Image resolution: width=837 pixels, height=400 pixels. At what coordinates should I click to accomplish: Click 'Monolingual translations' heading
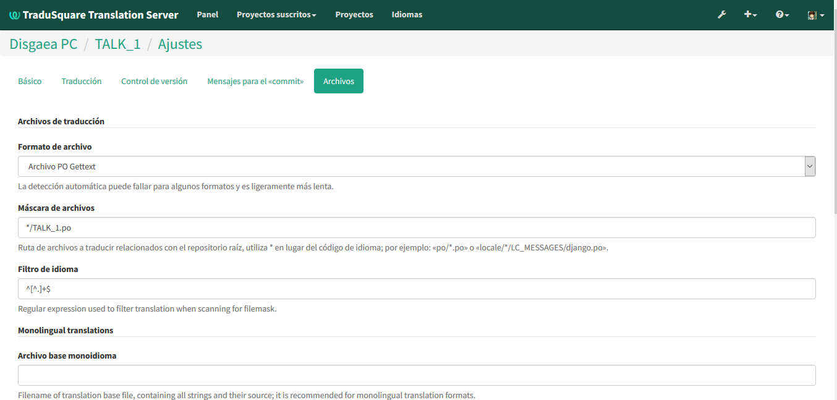click(66, 330)
